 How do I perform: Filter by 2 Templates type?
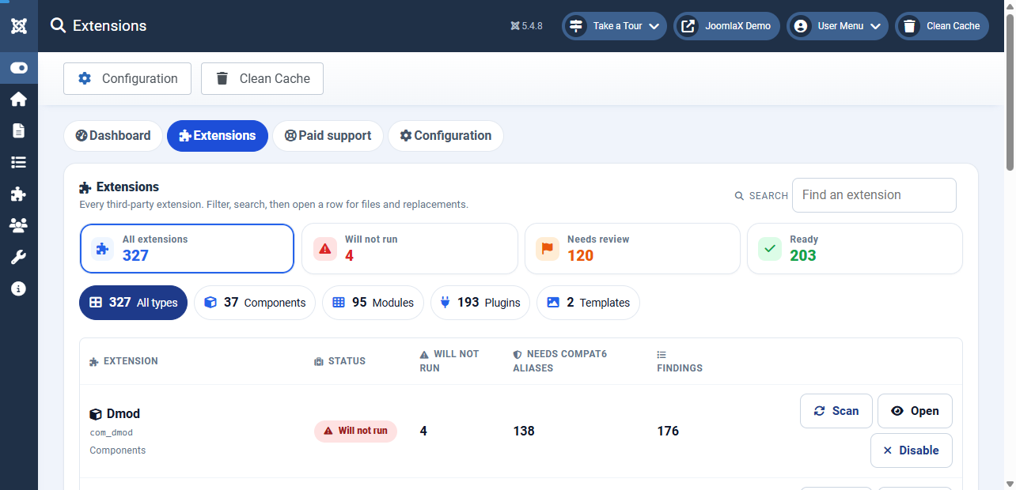pos(588,303)
